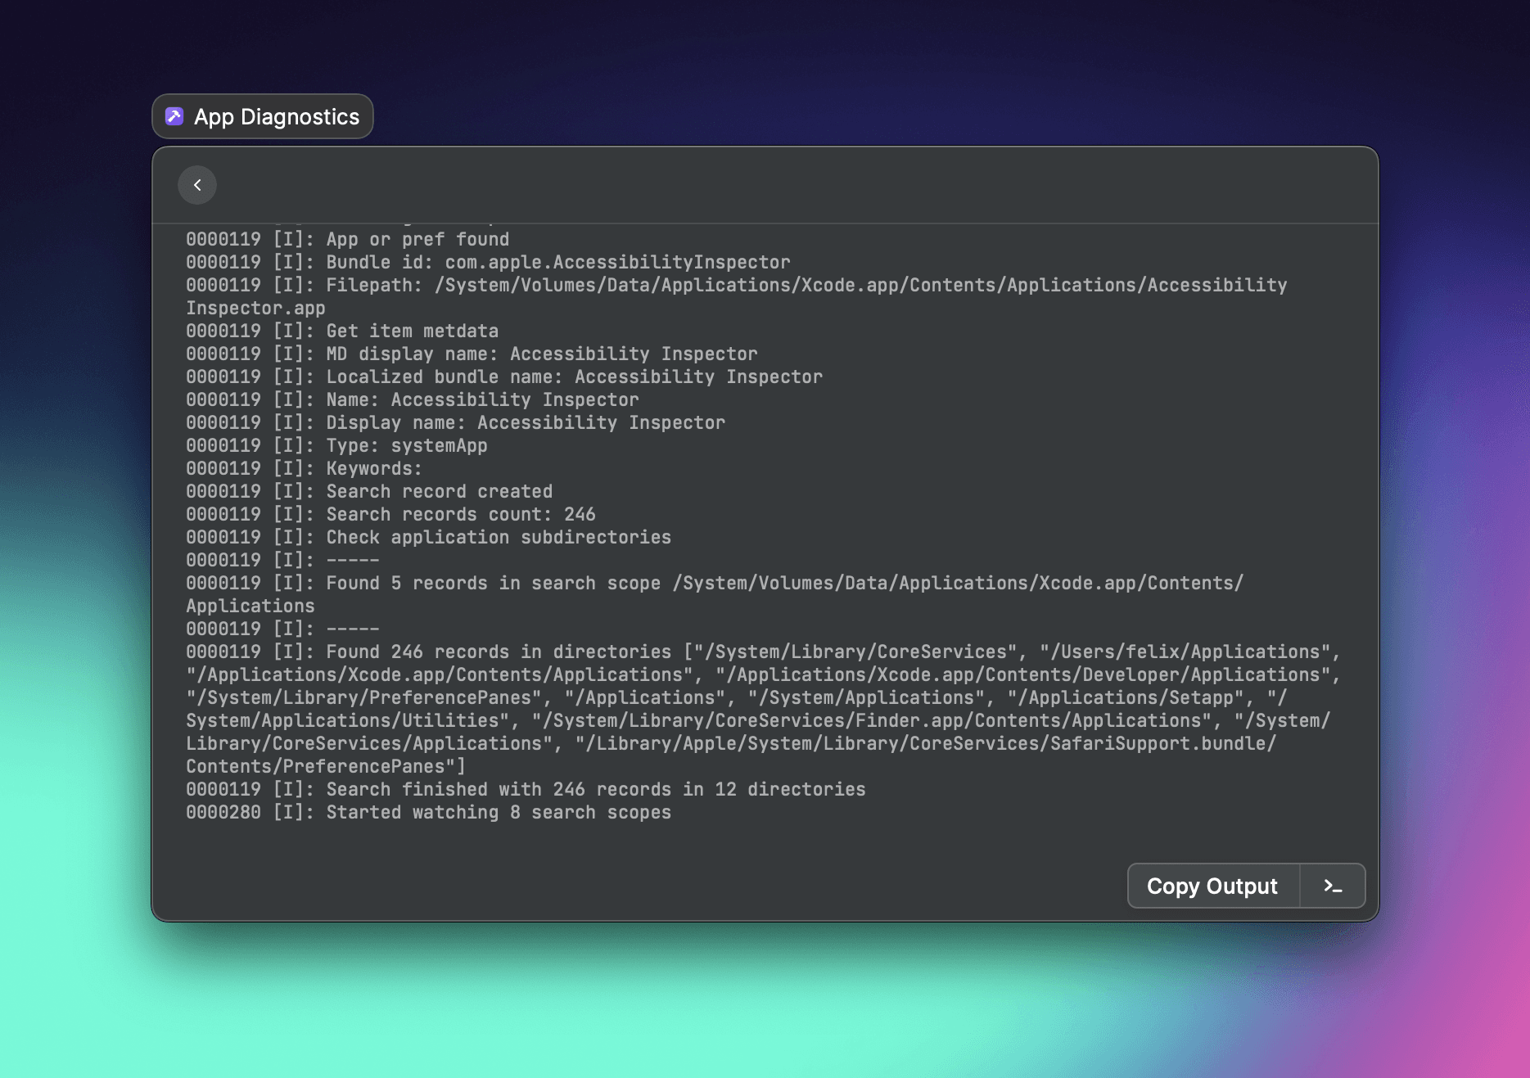Click the hammer icon on App Diagnostics pill
This screenshot has width=1530, height=1078.
click(174, 116)
